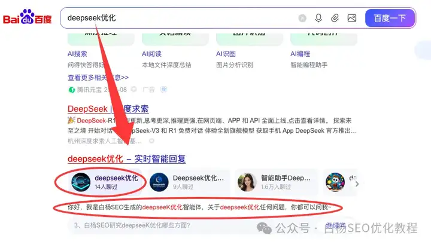Select the Deepseek优化... 9人聊过 agent card
This screenshot has height=245, width=431.
coord(189,182)
